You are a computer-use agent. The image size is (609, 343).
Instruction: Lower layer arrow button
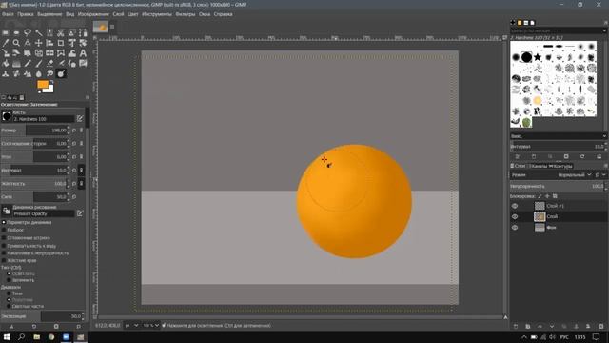pyautogui.click(x=552, y=326)
